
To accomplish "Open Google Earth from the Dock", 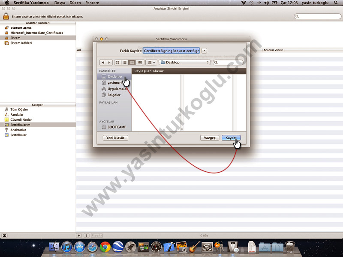I will coord(118,247).
